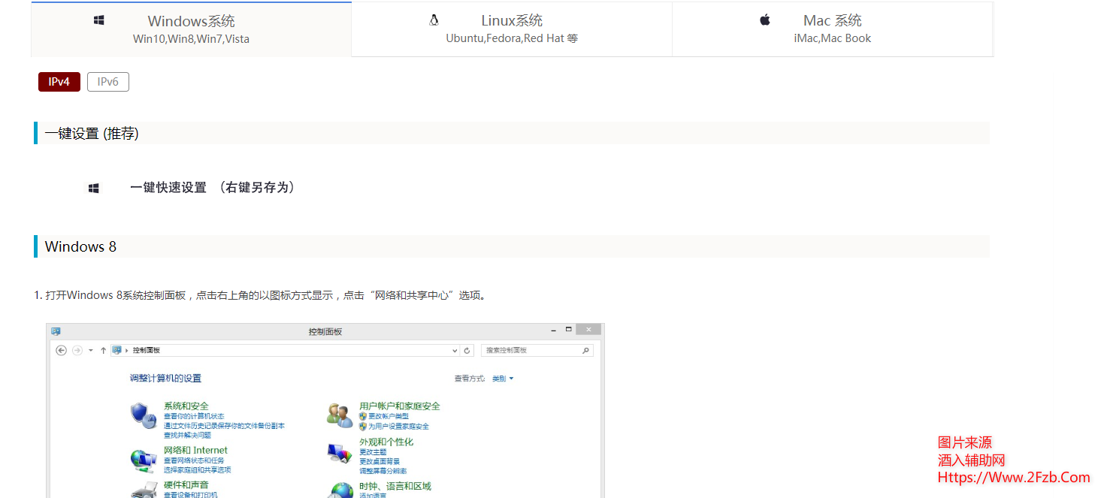Select the IPv4 toggle button
Viewport: 1104px width, 498px height.
(x=59, y=81)
